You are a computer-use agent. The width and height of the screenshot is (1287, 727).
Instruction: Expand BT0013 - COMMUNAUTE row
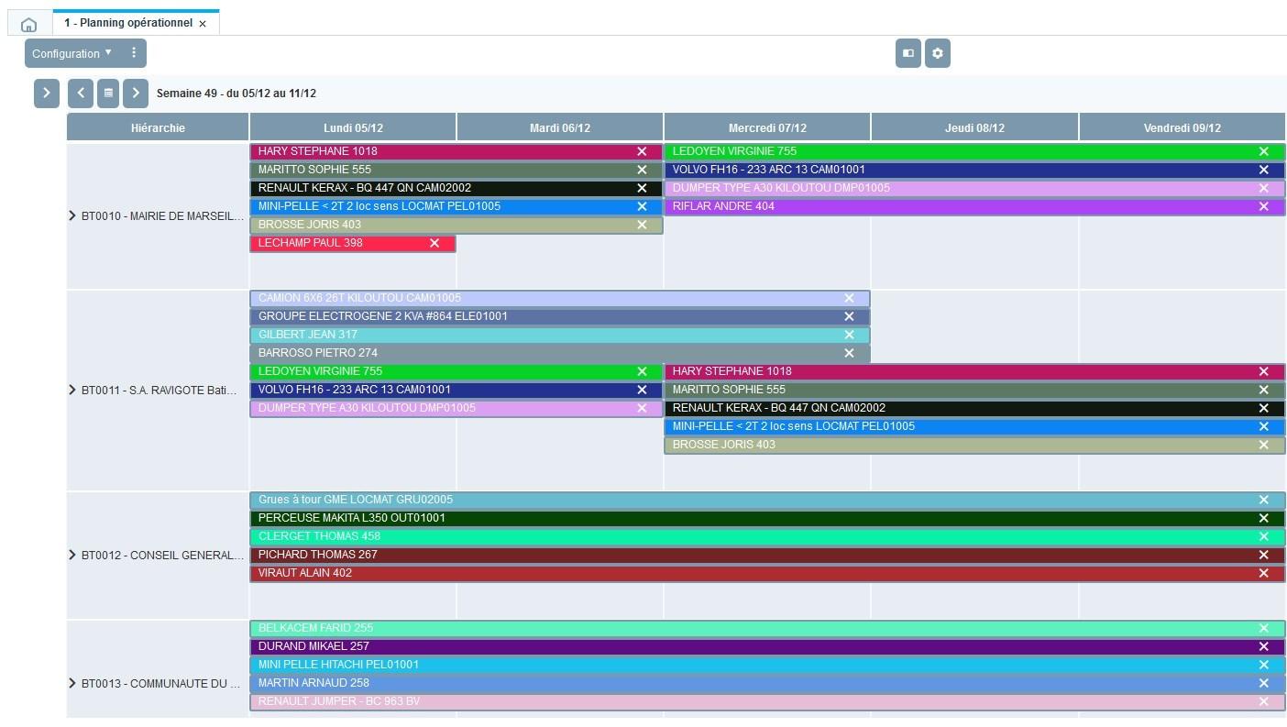coord(72,683)
